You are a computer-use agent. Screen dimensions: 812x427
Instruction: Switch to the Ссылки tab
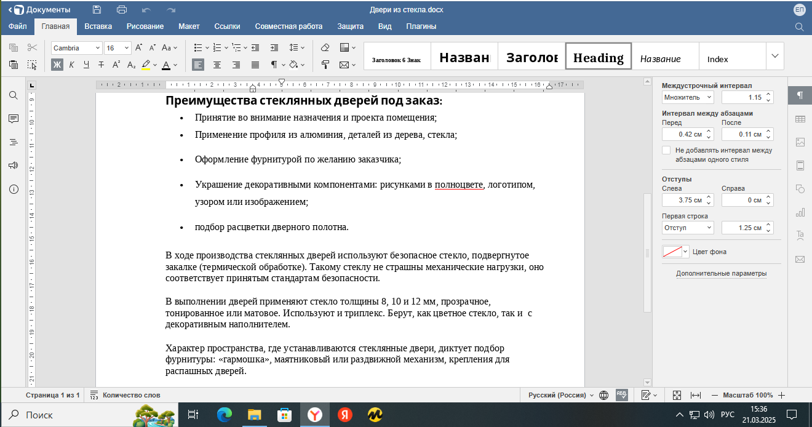[x=227, y=26]
